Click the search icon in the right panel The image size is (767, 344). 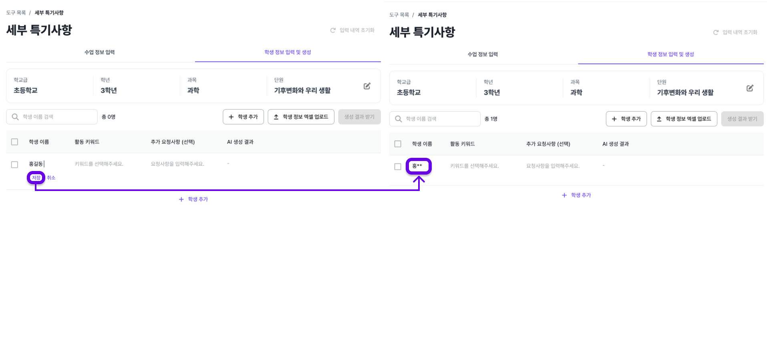pyautogui.click(x=398, y=119)
